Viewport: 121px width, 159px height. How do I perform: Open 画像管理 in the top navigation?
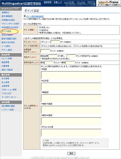(x=47, y=2)
